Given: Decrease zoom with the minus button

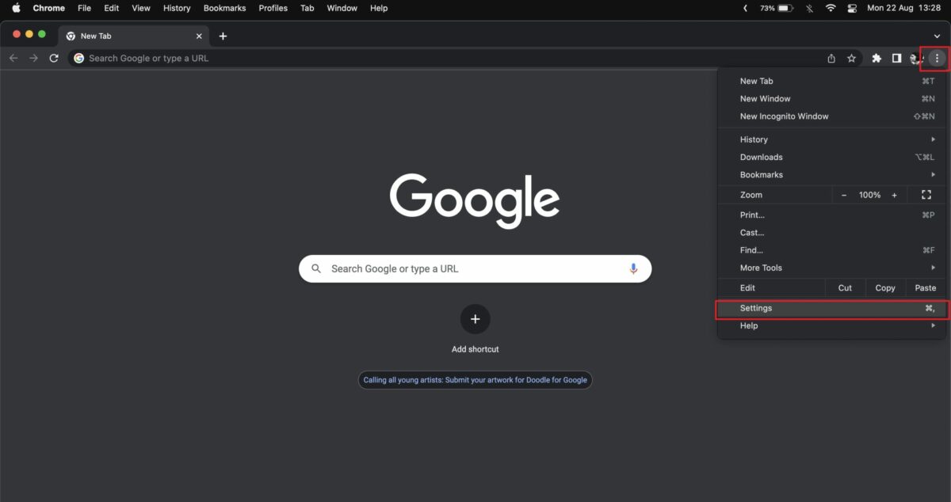Looking at the screenshot, I should tap(844, 195).
